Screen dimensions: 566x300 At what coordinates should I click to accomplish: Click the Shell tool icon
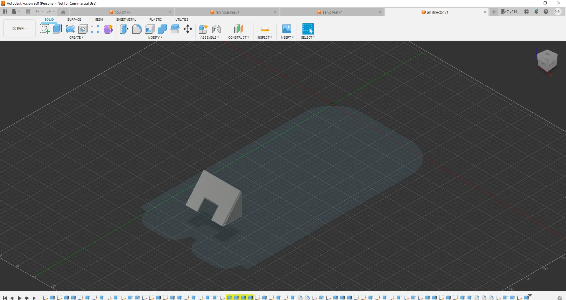150,29
